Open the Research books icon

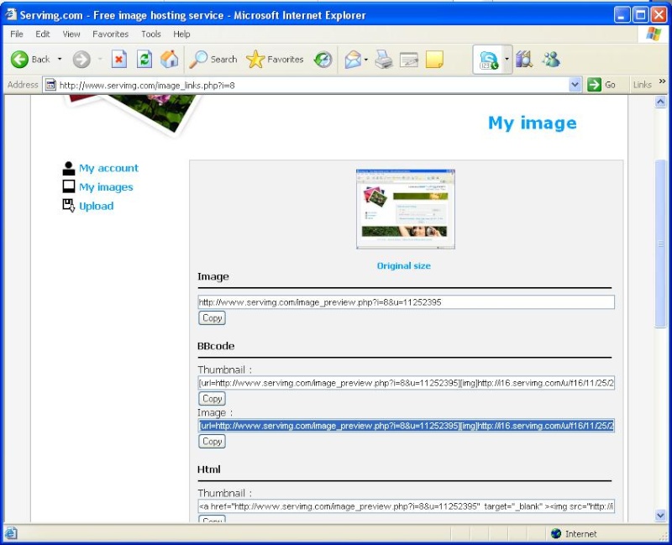[523, 59]
